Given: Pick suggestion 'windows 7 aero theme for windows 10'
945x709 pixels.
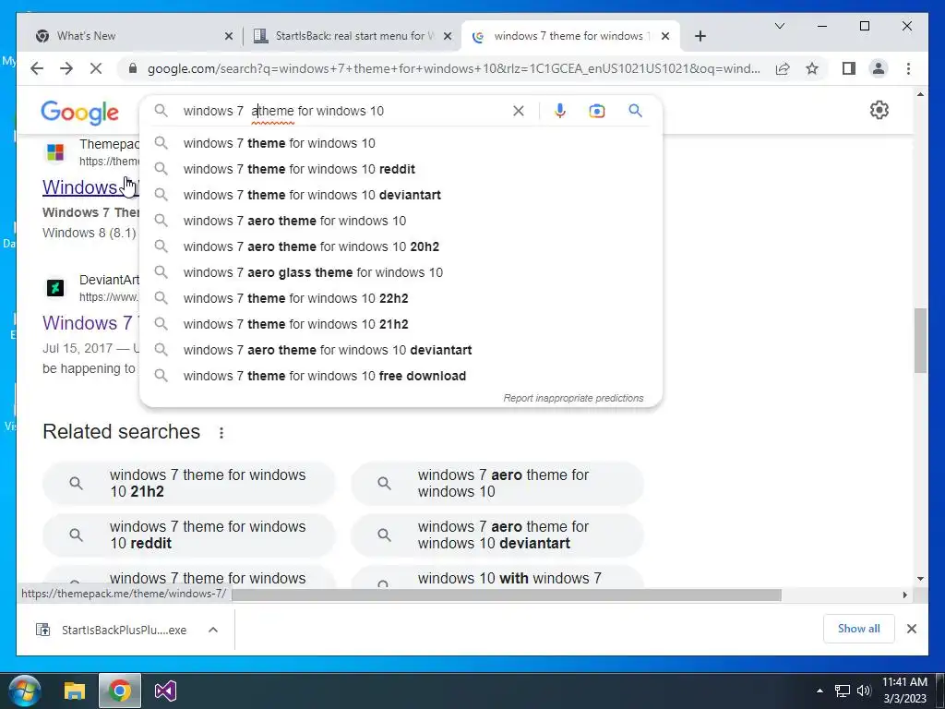Looking at the screenshot, I should pos(401,222).
